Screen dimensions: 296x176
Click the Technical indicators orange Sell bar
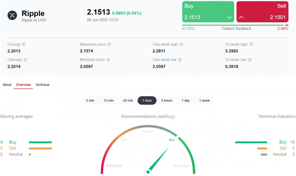tap(262, 148)
